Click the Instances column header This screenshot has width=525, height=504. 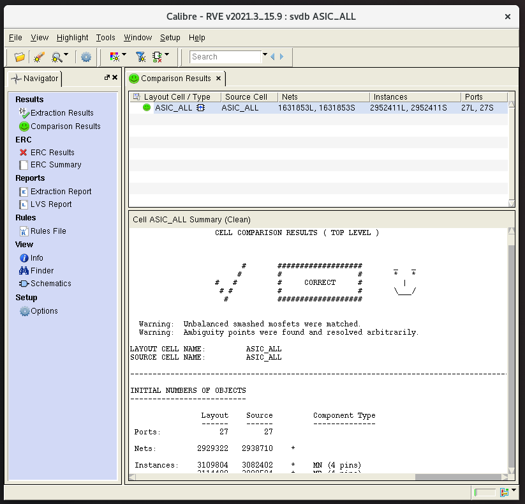[415, 97]
